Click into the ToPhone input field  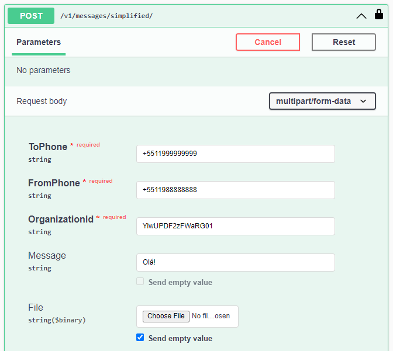(x=235, y=154)
